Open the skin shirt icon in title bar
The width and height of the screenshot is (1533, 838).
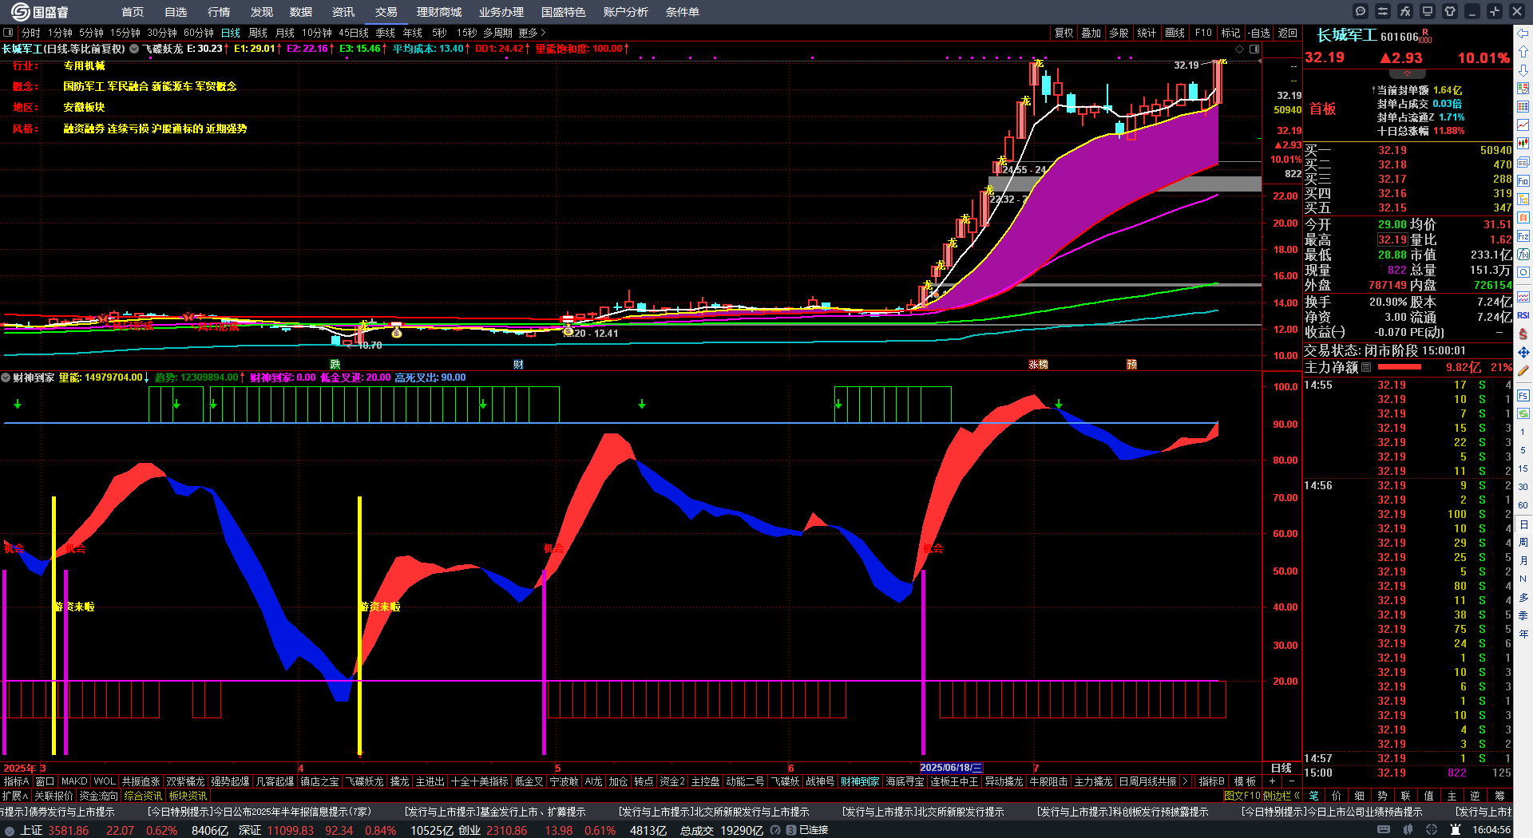pos(1450,11)
